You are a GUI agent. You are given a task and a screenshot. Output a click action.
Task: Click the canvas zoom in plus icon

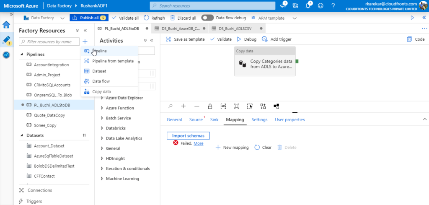point(183,106)
